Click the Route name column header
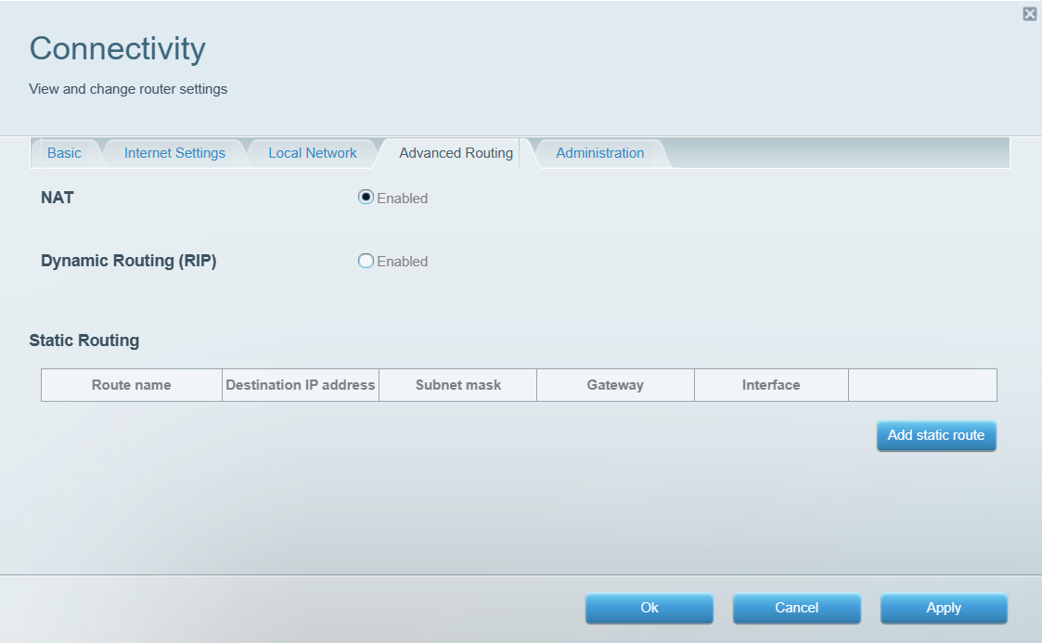 (132, 385)
